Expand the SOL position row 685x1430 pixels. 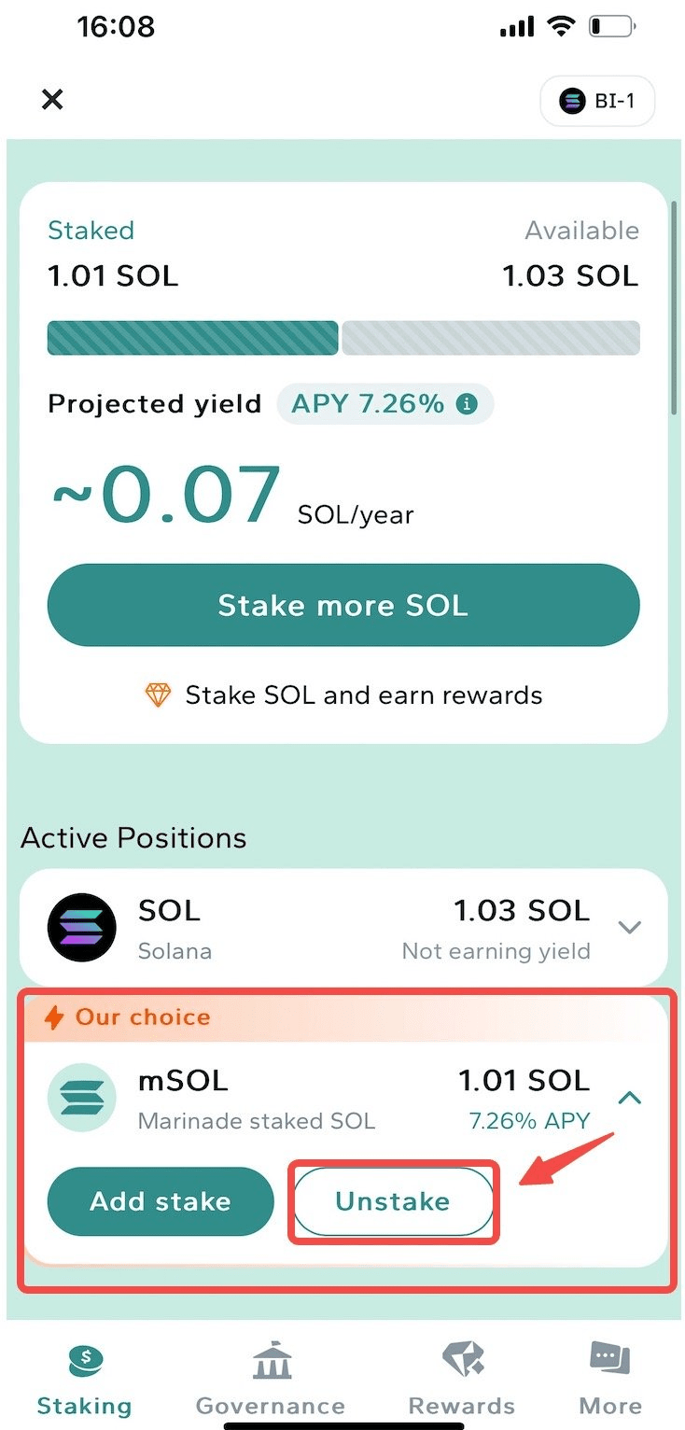pos(630,927)
